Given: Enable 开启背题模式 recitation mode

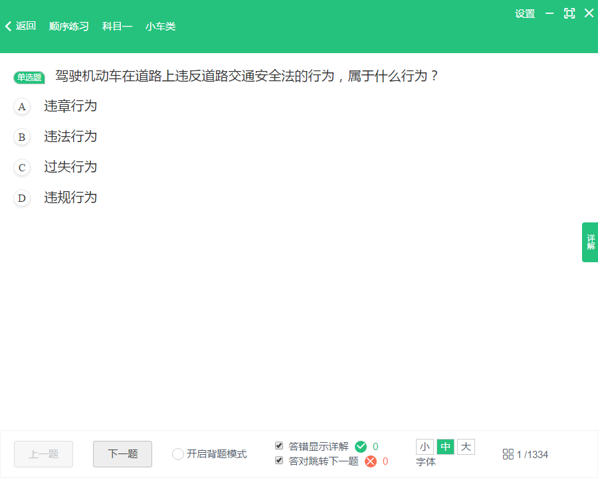Looking at the screenshot, I should (x=177, y=453).
